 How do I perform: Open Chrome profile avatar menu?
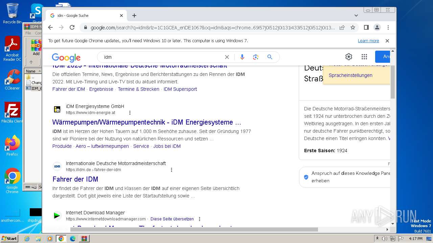377,27
